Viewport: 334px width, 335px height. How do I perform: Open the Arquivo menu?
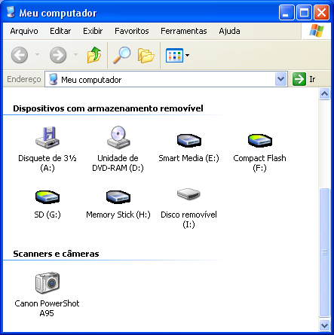tap(24, 31)
